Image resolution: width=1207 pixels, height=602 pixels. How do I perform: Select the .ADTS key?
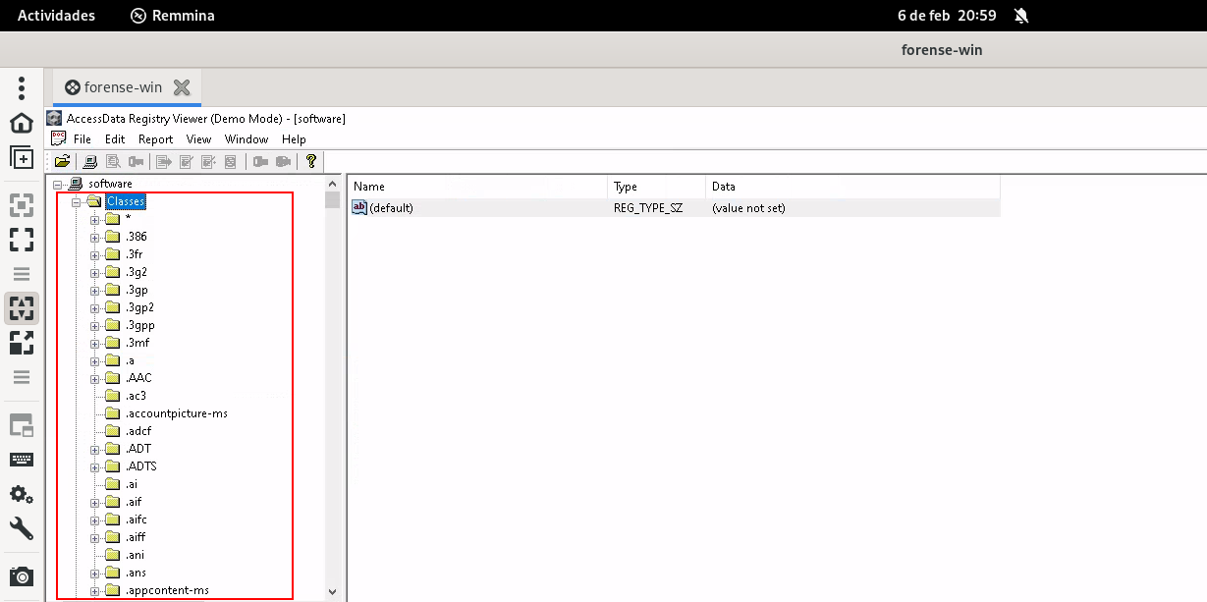pos(141,466)
